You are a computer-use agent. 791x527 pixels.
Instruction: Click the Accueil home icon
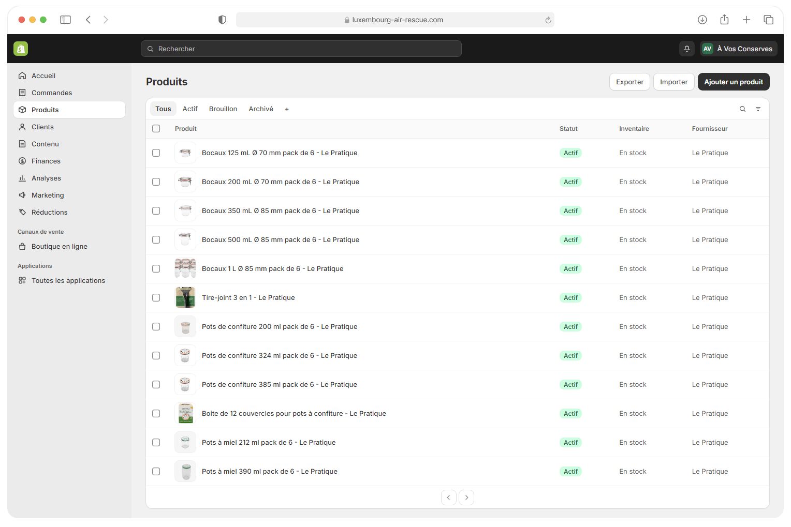coord(22,76)
